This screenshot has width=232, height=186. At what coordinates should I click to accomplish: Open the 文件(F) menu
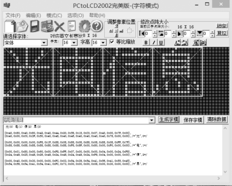(x=13, y=15)
